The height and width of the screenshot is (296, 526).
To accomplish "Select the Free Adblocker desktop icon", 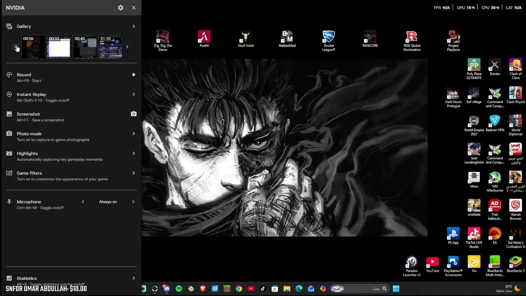I will tap(495, 210).
